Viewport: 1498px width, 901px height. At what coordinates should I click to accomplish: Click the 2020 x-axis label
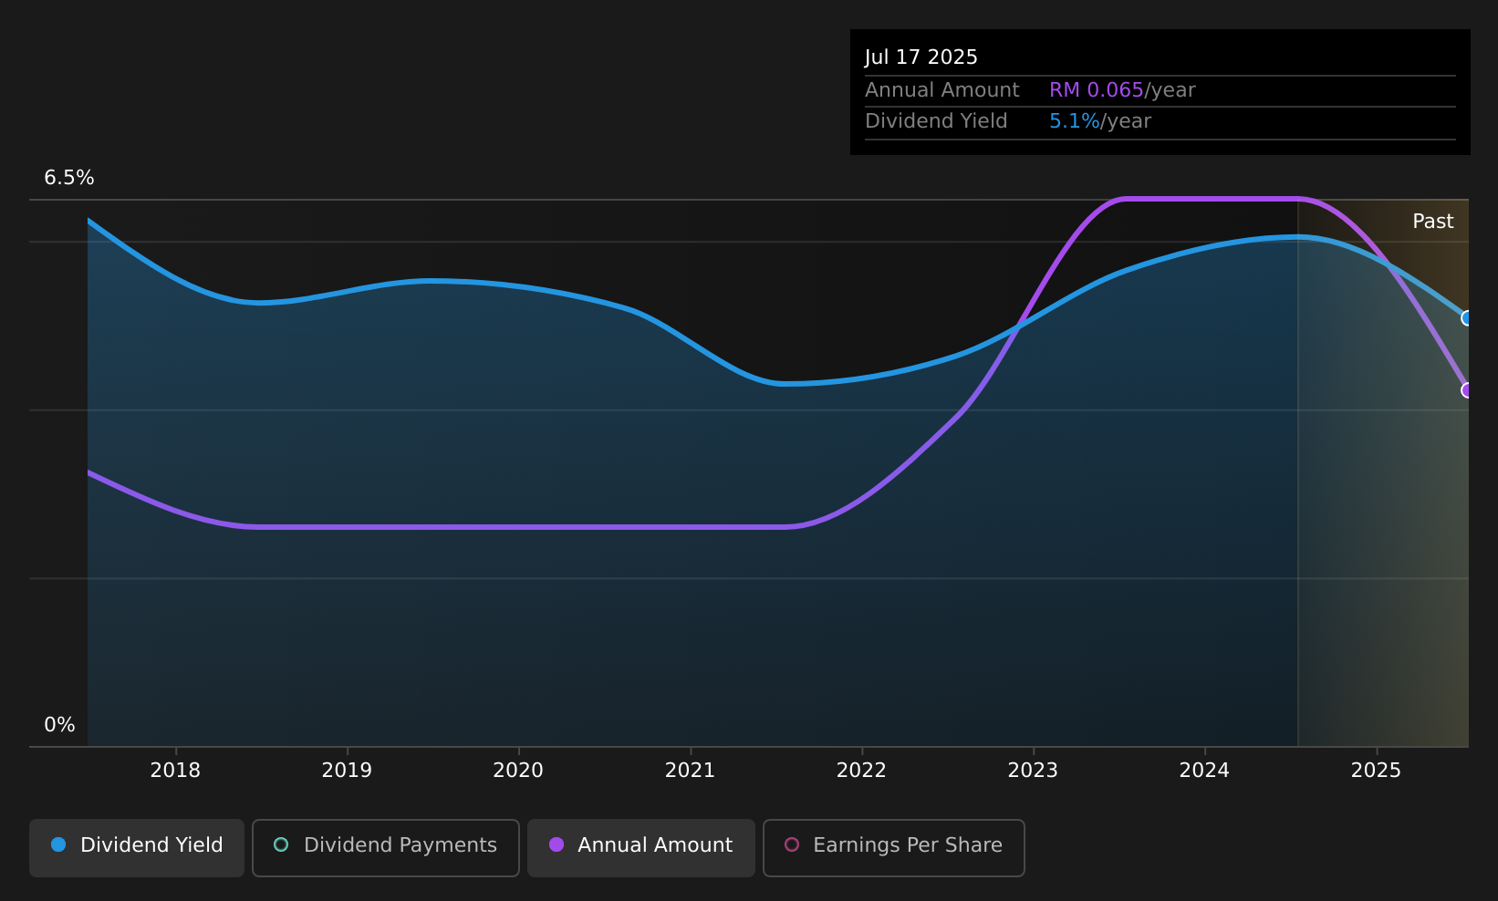coord(518,771)
